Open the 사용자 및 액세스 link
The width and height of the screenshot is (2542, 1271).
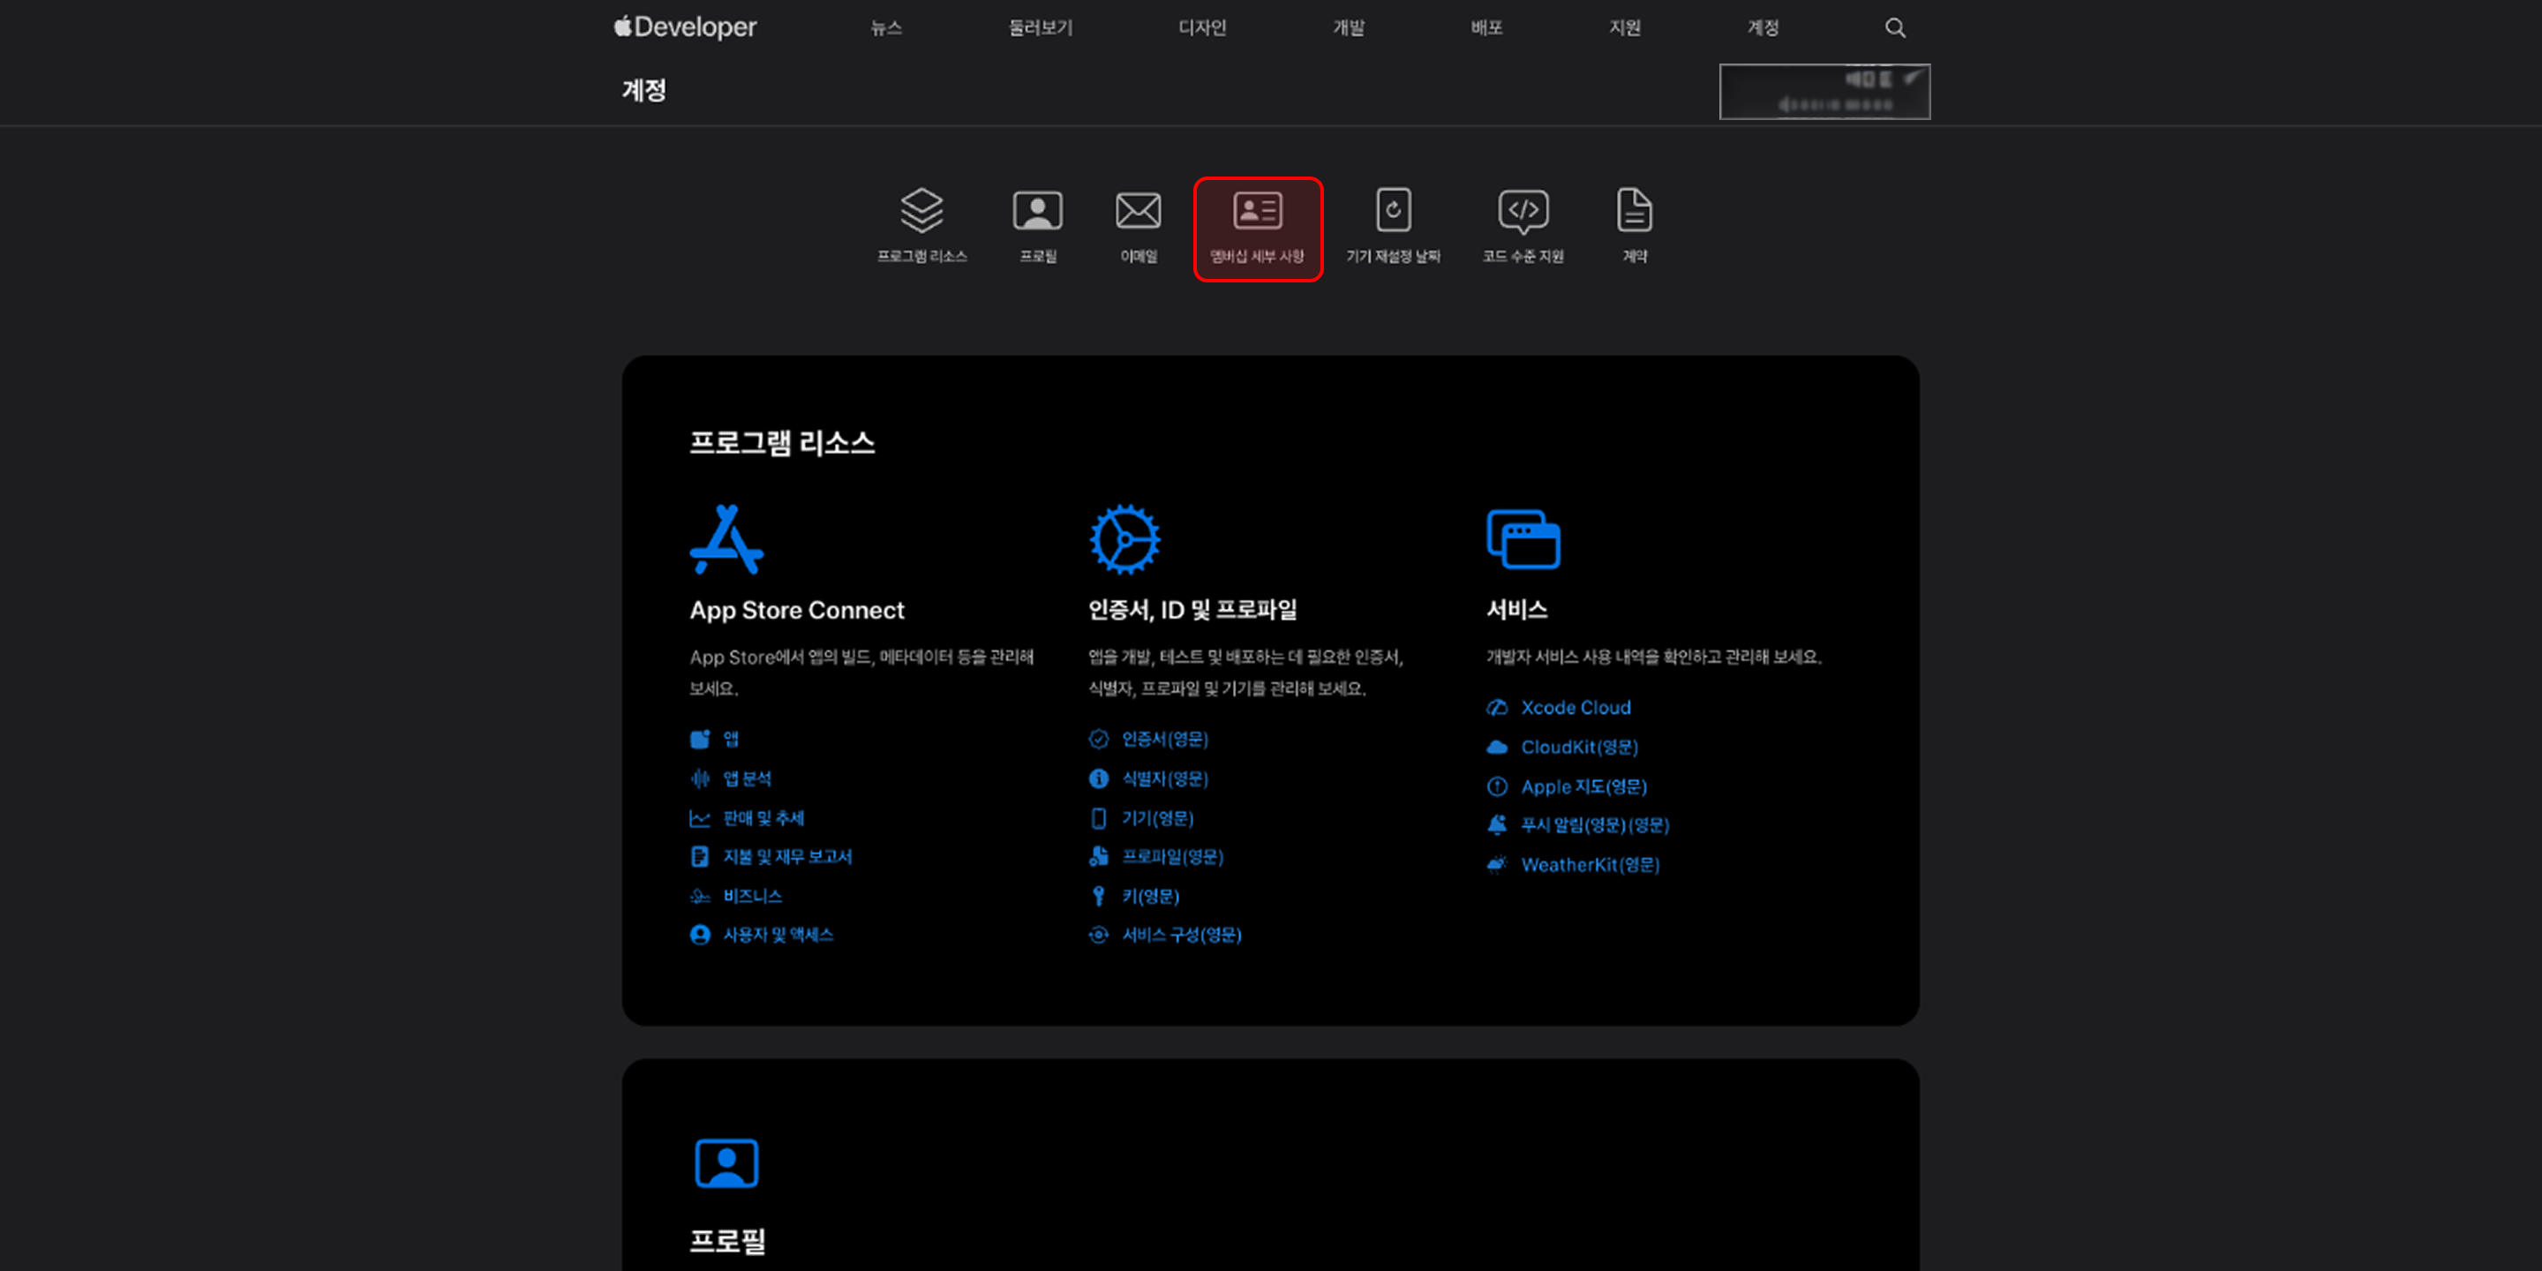pos(778,935)
